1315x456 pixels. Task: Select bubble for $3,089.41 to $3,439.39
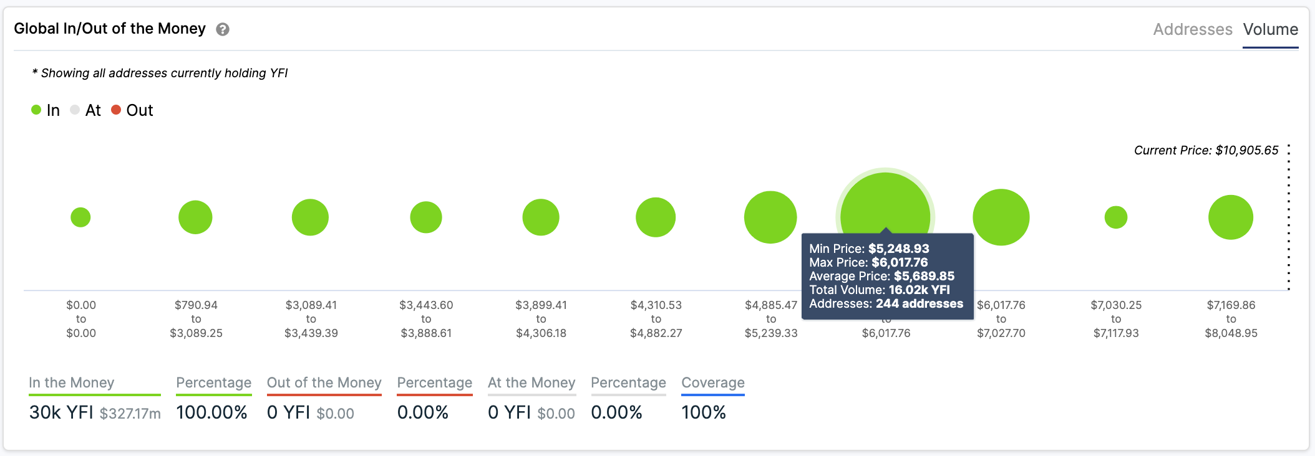(x=310, y=217)
